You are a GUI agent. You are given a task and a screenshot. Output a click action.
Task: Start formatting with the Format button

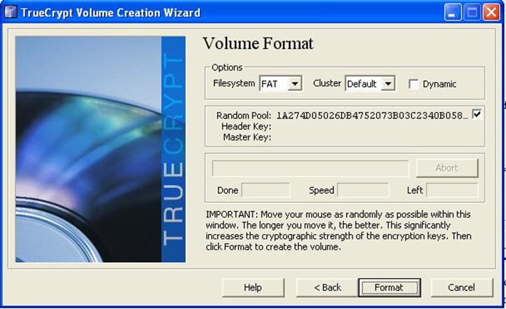point(389,288)
